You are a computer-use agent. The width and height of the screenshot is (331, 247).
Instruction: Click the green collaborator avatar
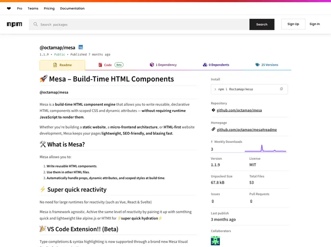pos(216,241)
